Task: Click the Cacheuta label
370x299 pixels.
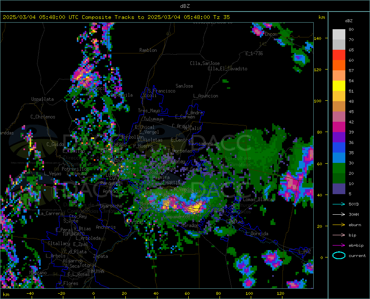Action: coord(77,174)
